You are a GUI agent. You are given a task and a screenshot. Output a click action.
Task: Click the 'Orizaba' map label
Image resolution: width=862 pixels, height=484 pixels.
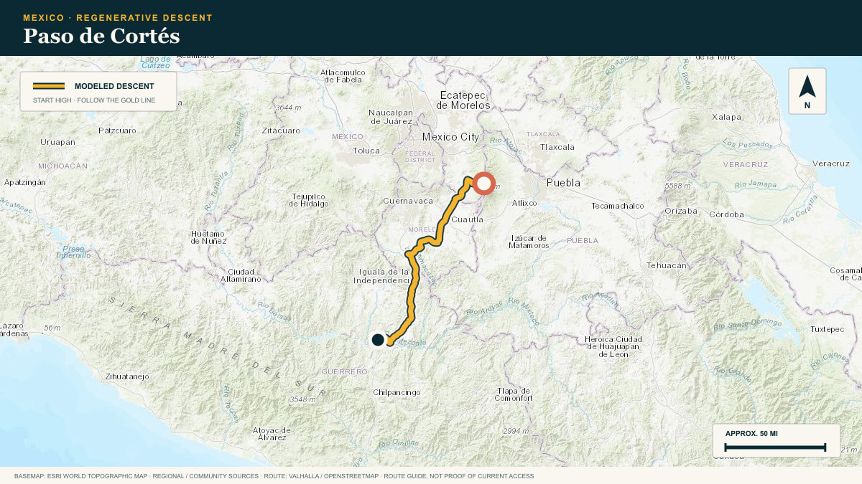click(x=681, y=211)
